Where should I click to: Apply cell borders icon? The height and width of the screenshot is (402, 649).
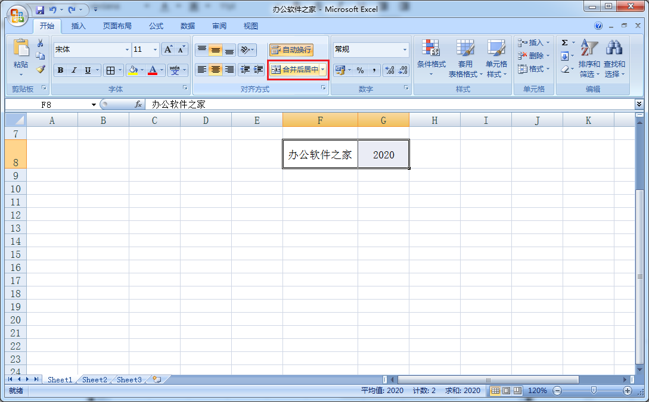tap(110, 70)
